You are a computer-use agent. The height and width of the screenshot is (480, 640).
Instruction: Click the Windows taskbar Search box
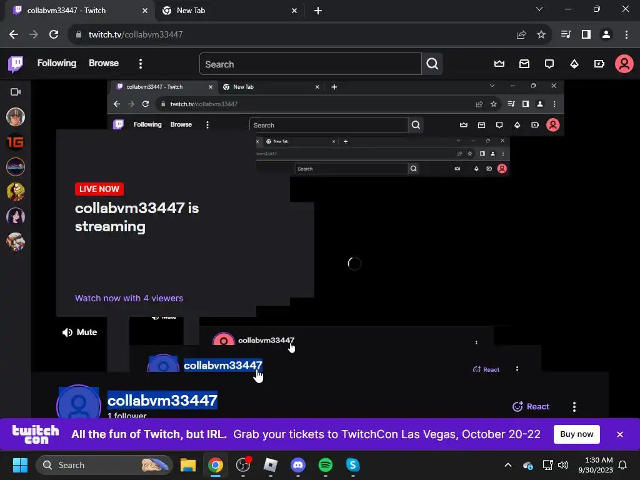pyautogui.click(x=104, y=465)
